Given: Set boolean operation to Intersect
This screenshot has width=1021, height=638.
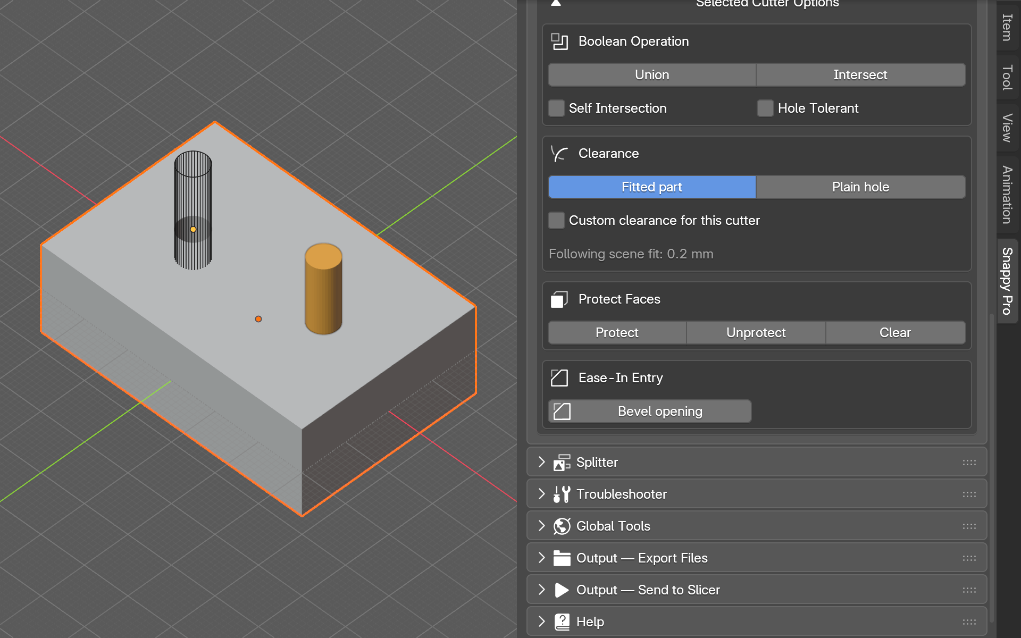Looking at the screenshot, I should click(860, 75).
